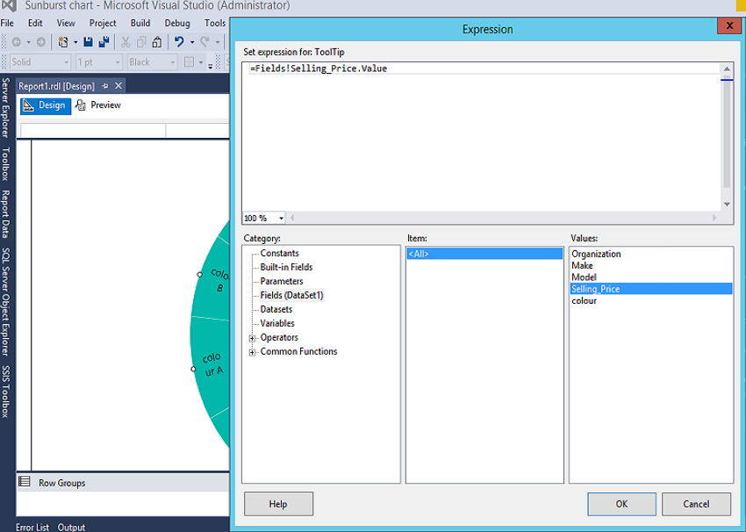Click the Redo arrow icon

[x=205, y=42]
